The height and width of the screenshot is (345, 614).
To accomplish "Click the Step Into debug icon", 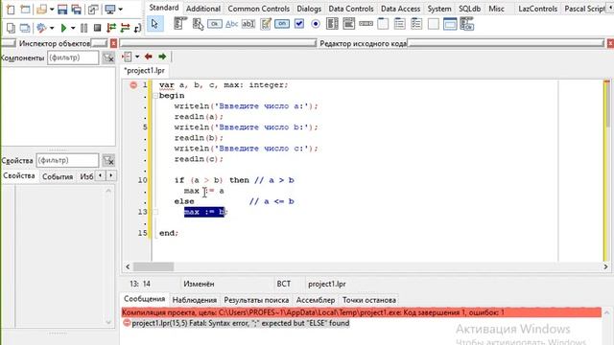I will [111, 28].
